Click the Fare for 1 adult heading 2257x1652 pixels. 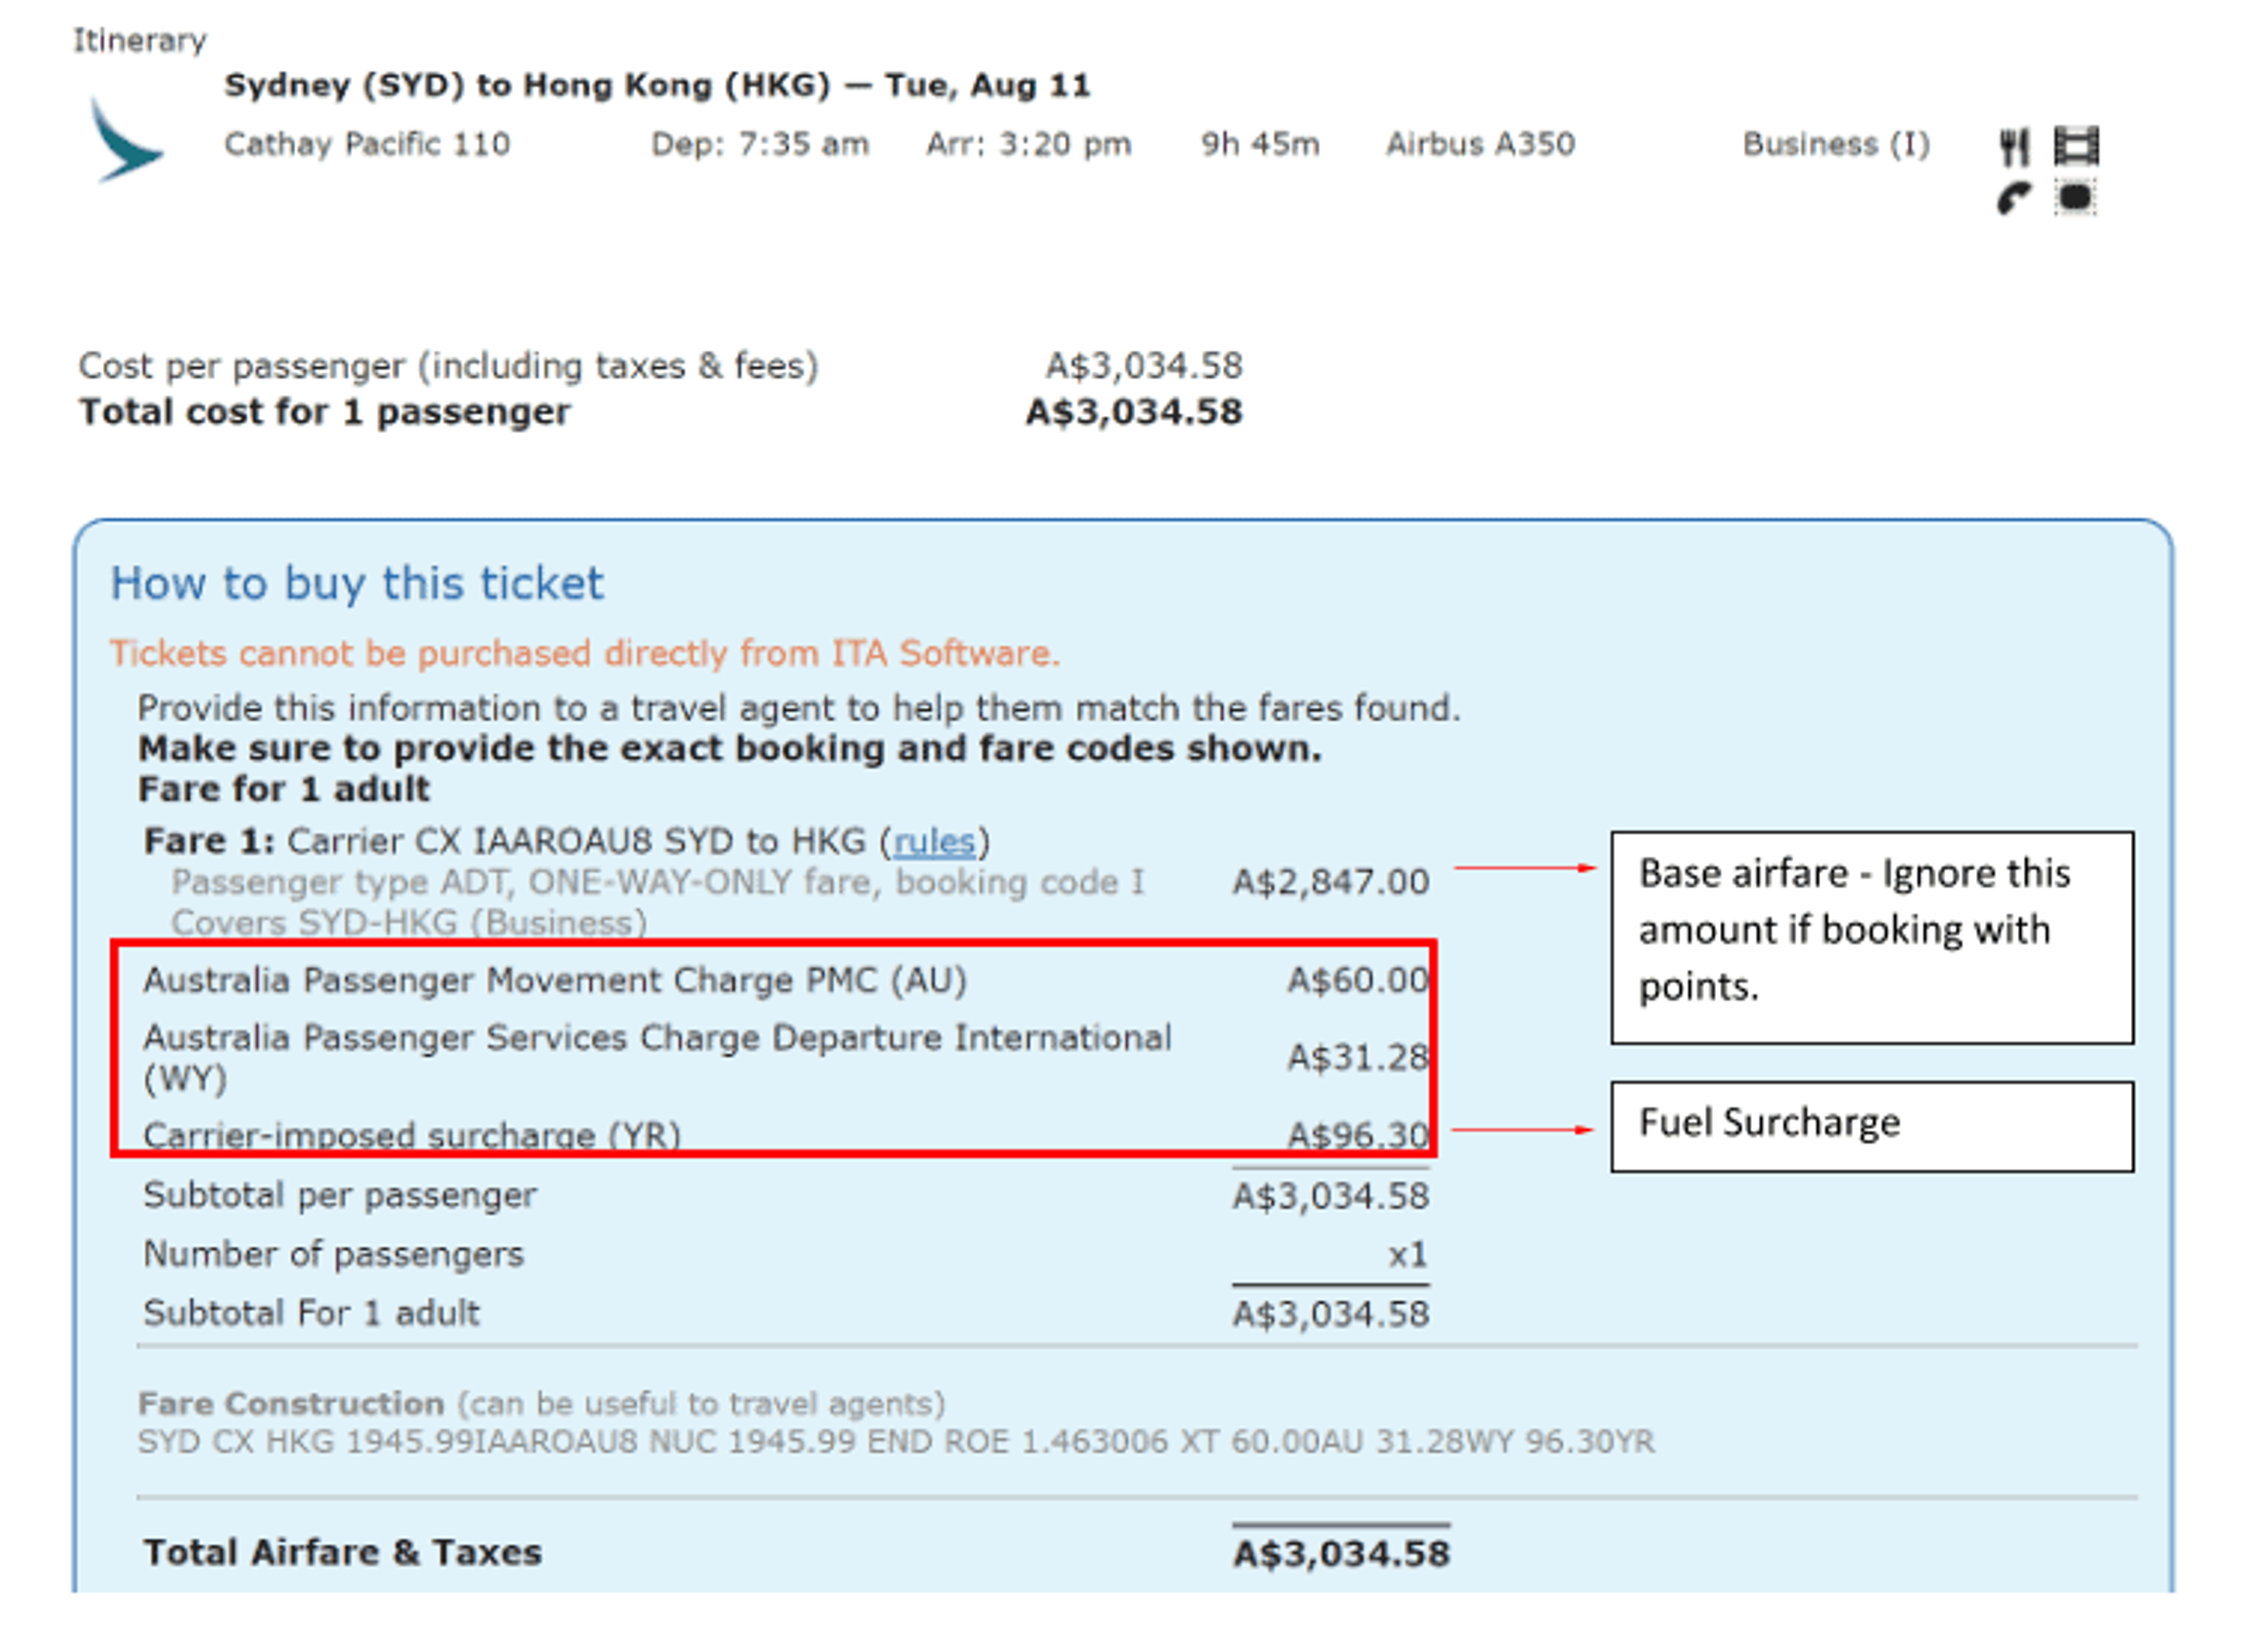point(284,789)
